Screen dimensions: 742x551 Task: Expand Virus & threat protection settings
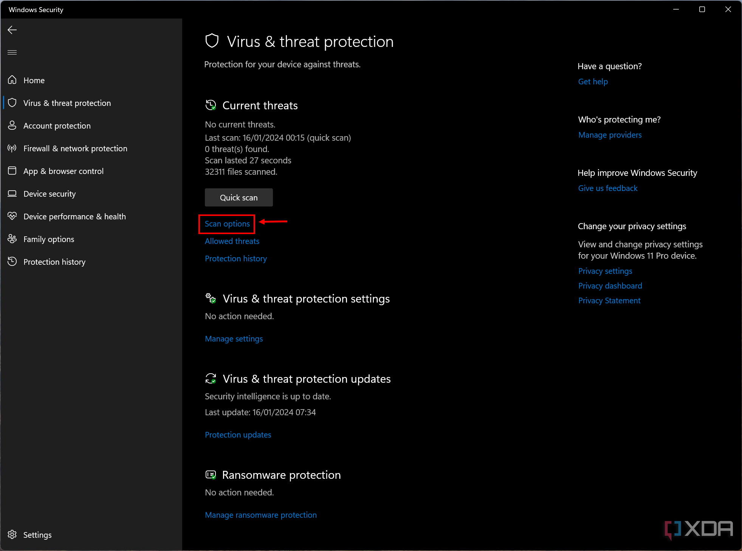coord(234,338)
